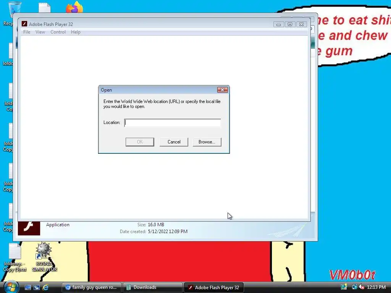Click the Windows security tray icon
Viewport: 391px width, 293px height.
[x=344, y=287]
